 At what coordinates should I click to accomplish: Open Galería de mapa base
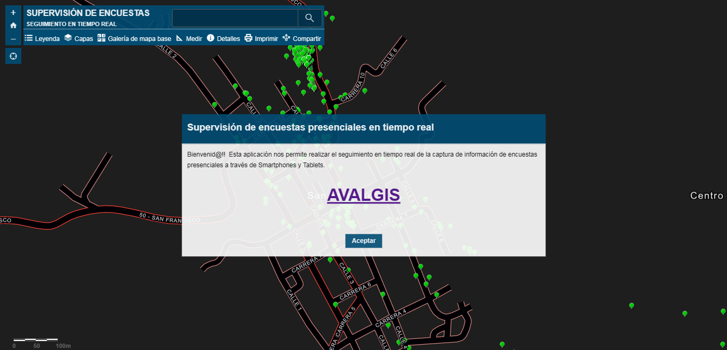coord(134,38)
